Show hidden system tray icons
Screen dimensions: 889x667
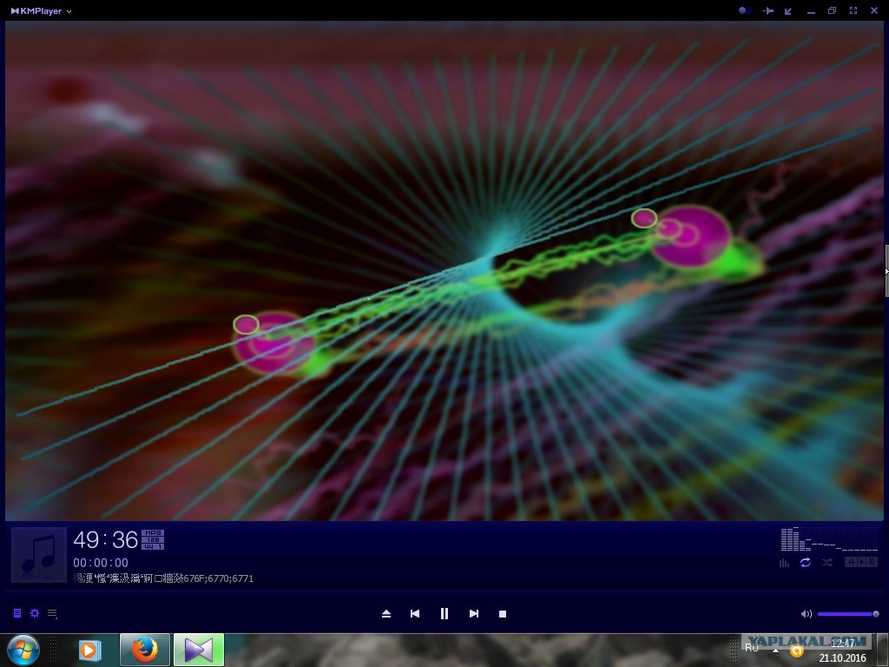[x=775, y=650]
